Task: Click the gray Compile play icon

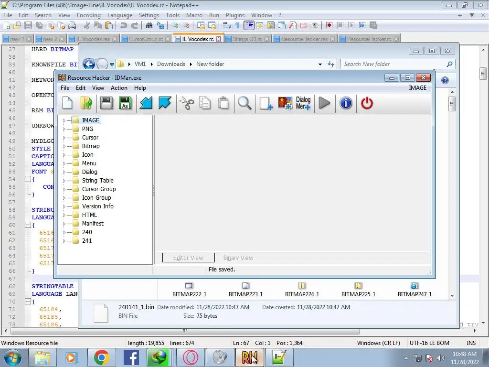Action: [324, 103]
